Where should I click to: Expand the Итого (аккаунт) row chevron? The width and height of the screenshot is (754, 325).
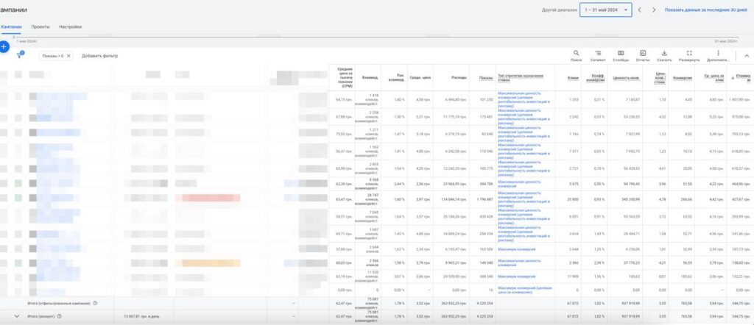tap(16, 315)
